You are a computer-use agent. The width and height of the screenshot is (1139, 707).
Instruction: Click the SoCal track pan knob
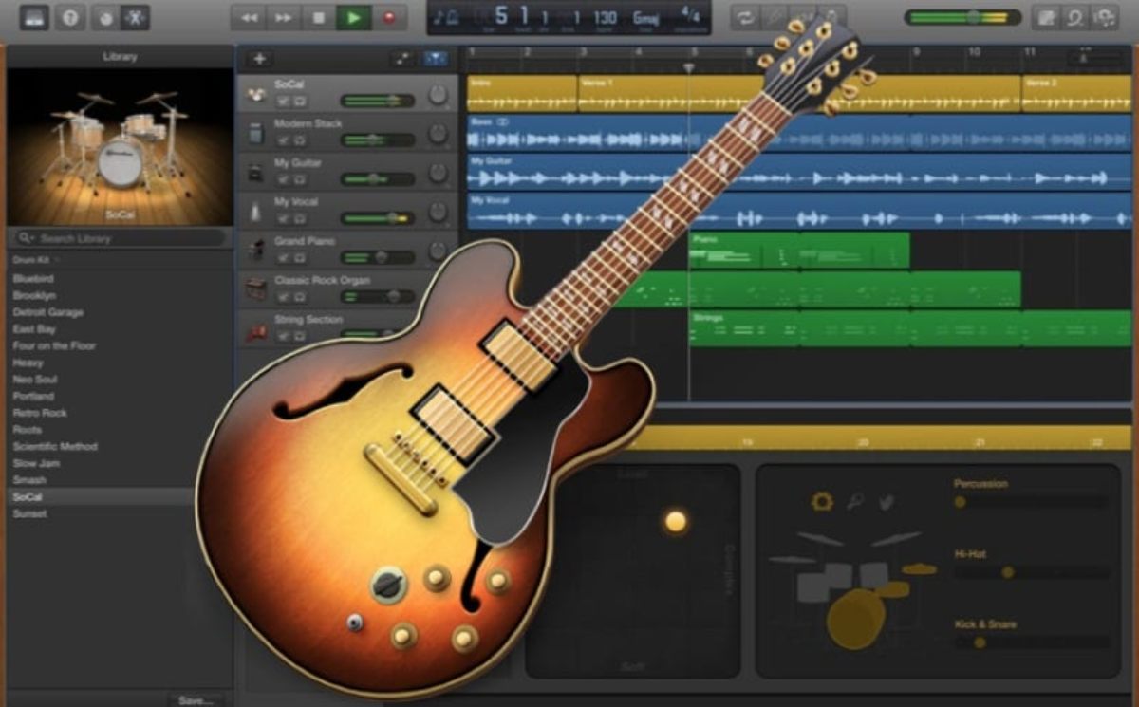pyautogui.click(x=437, y=95)
